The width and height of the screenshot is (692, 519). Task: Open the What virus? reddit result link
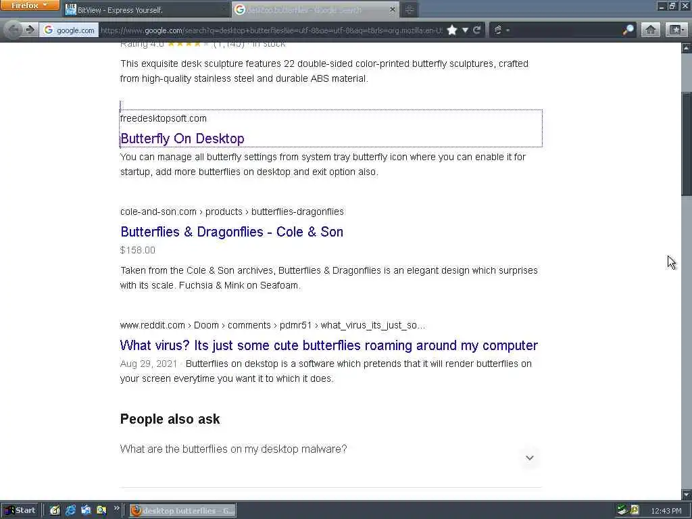329,345
